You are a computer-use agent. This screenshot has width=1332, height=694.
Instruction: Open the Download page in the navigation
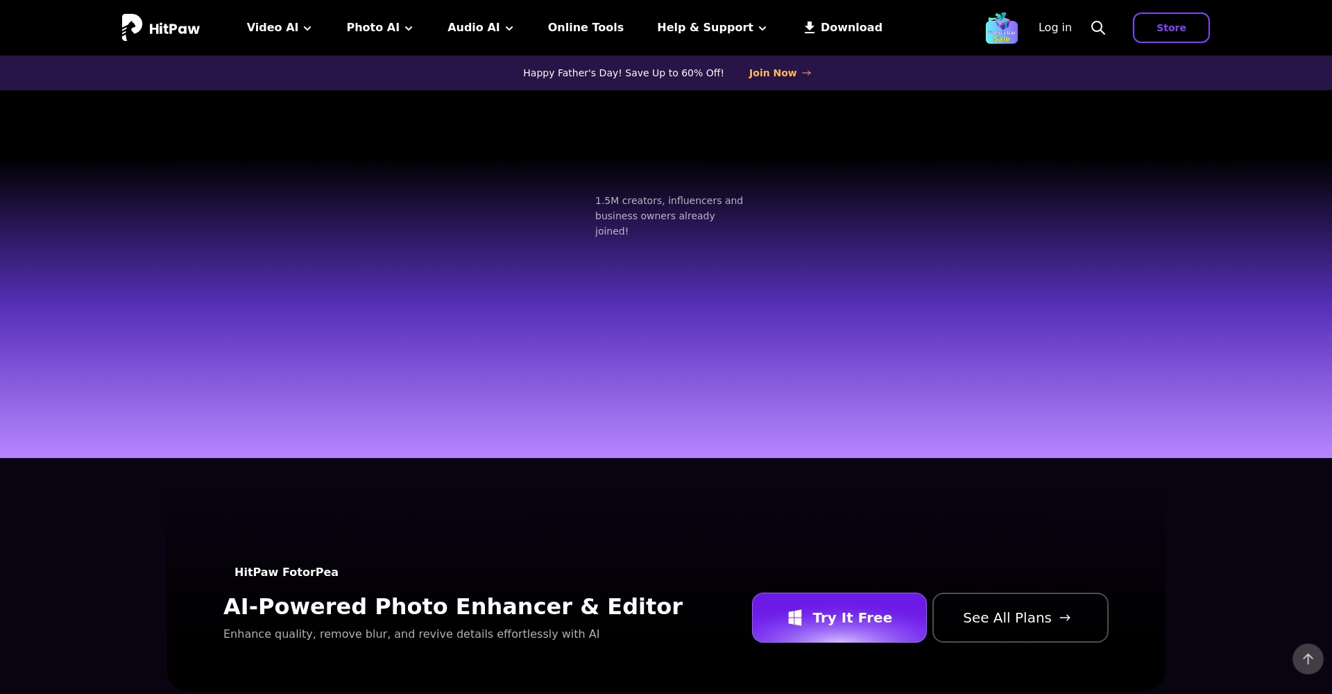click(x=843, y=28)
